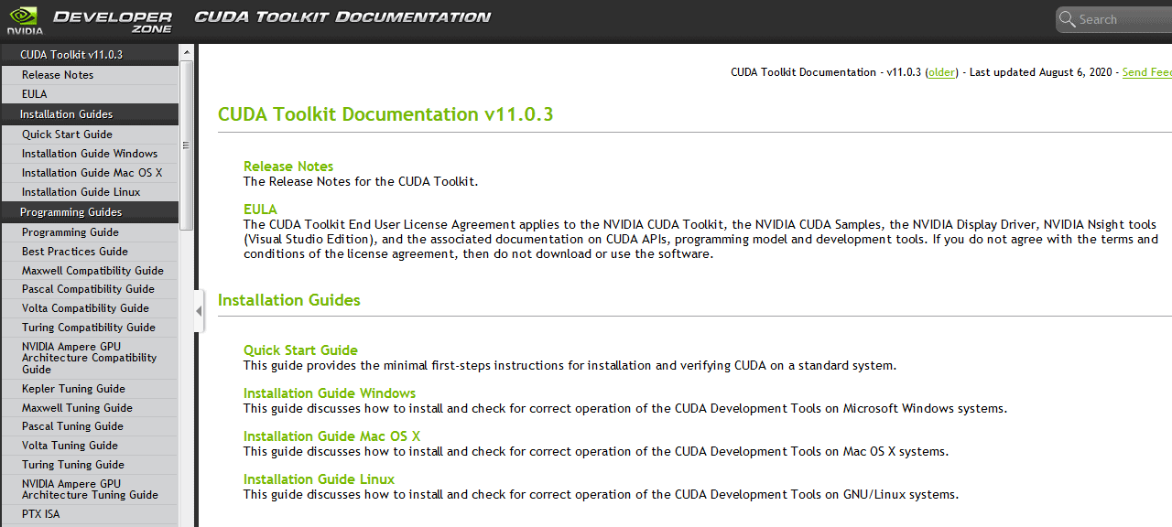Open Programming Guide in the sidebar
The height and width of the screenshot is (527, 1172).
pyautogui.click(x=90, y=232)
